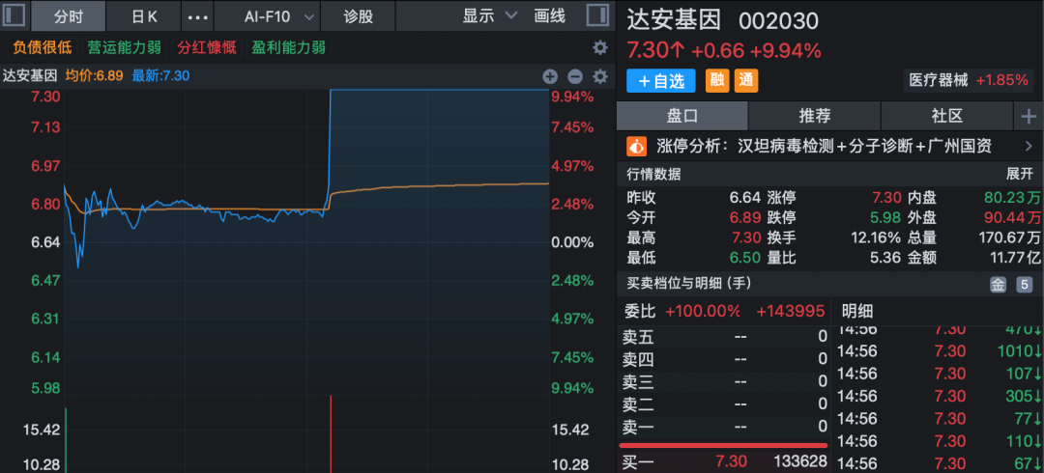Click the stock code 002030
This screenshot has height=473, width=1044.
point(779,21)
